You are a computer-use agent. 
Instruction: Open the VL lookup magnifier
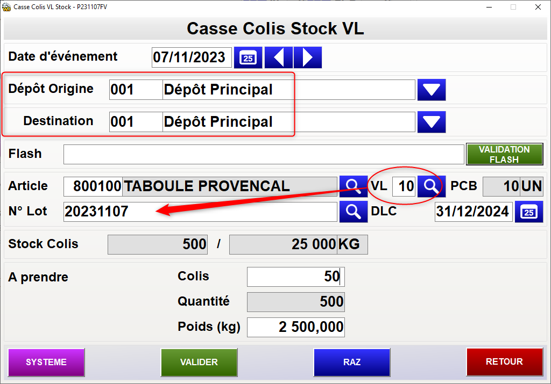pyautogui.click(x=432, y=186)
